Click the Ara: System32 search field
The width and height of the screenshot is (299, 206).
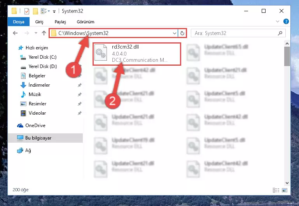click(x=238, y=33)
